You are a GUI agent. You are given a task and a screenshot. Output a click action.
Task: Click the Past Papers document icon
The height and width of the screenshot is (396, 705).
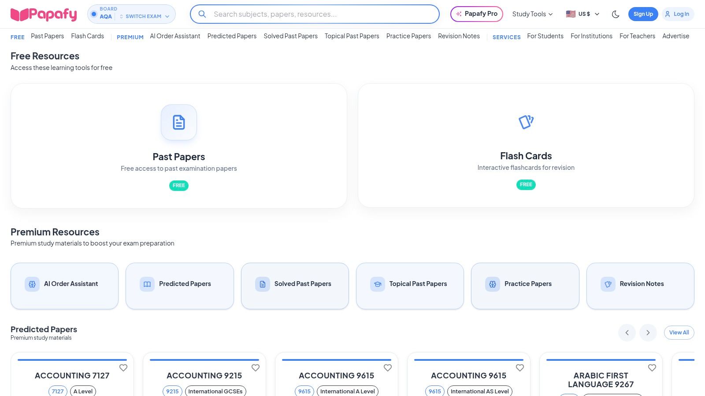(x=179, y=122)
